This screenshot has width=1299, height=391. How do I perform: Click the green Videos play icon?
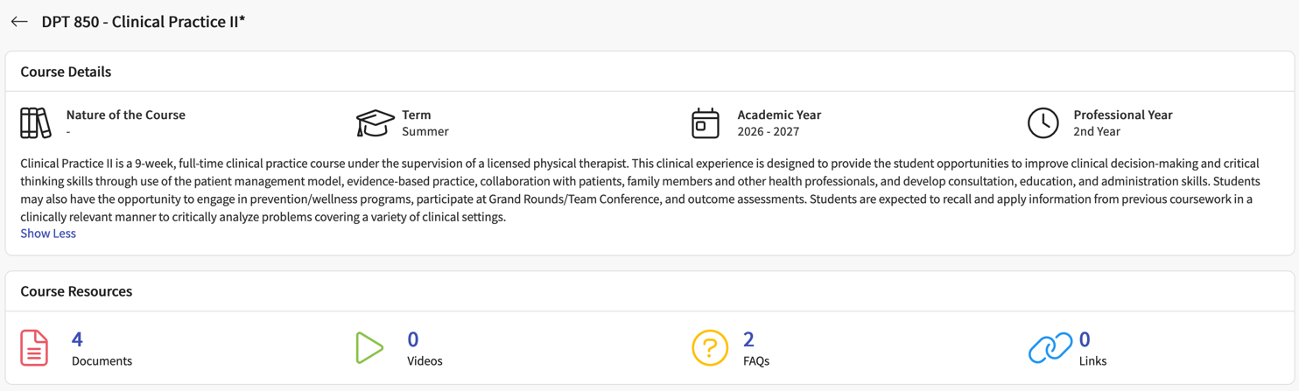[369, 348]
